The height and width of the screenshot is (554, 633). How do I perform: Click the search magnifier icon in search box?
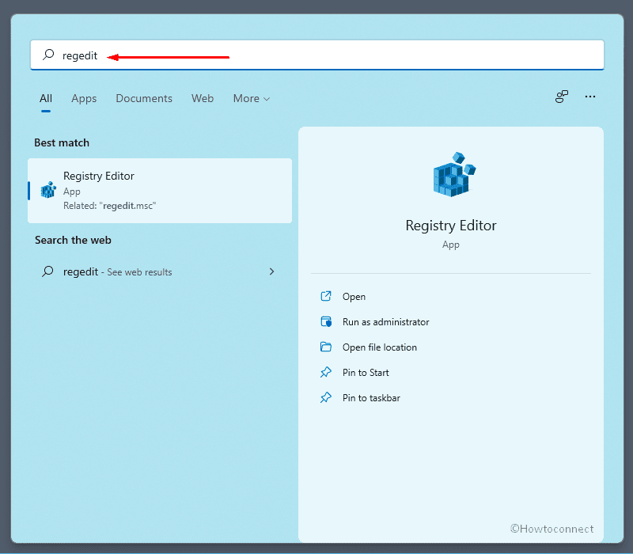pos(48,55)
